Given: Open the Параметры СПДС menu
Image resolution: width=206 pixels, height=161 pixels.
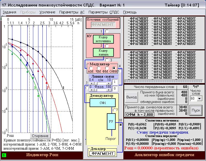Looking at the screenshot, I should pyautogui.click(x=104, y=12).
